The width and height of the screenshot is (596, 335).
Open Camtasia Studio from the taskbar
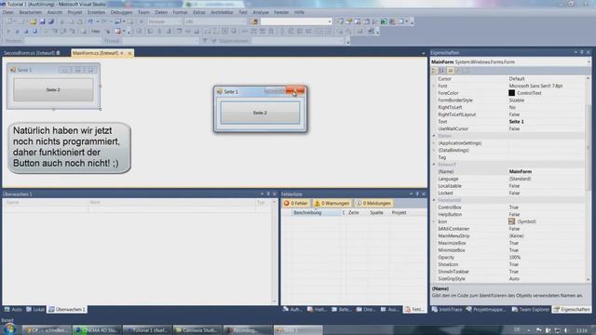(197, 330)
